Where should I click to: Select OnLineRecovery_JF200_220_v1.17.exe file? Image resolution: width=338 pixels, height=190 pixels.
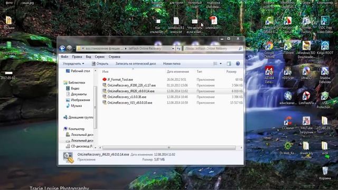tap(129, 85)
